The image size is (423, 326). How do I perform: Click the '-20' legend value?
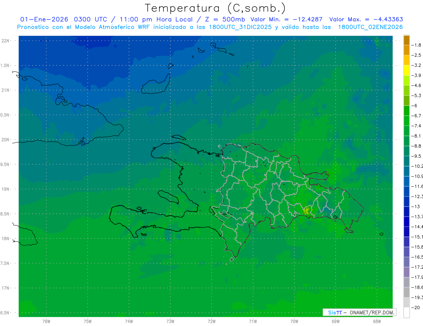416,307
